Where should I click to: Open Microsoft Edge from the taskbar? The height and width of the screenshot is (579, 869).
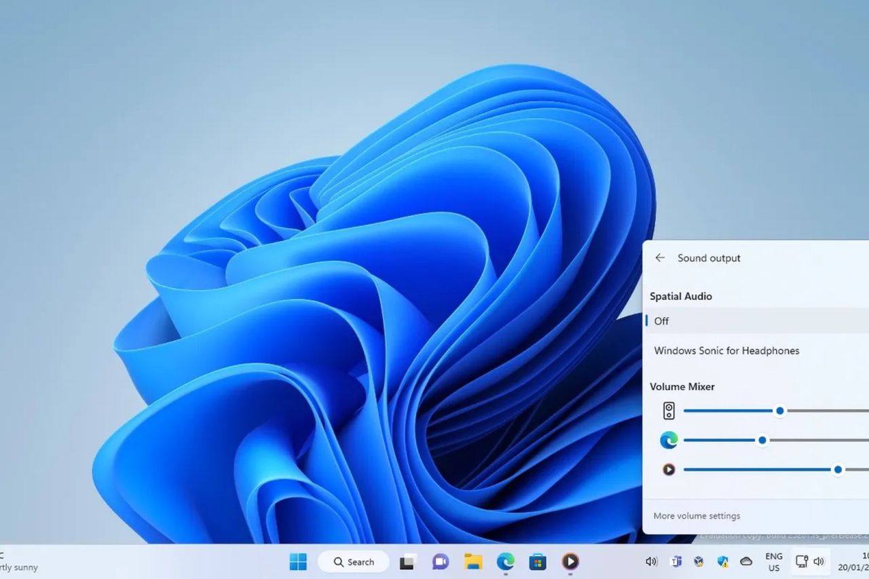click(506, 561)
